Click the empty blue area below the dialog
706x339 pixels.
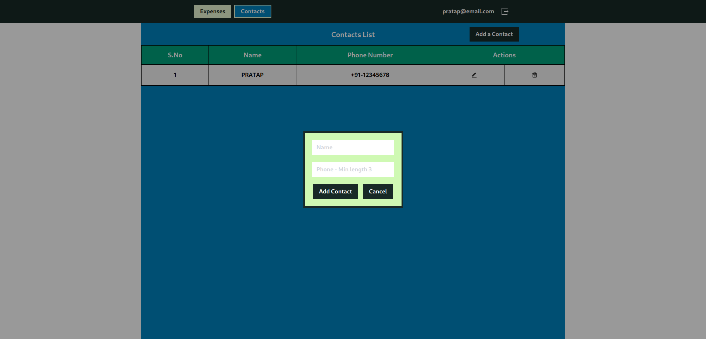coord(353,272)
